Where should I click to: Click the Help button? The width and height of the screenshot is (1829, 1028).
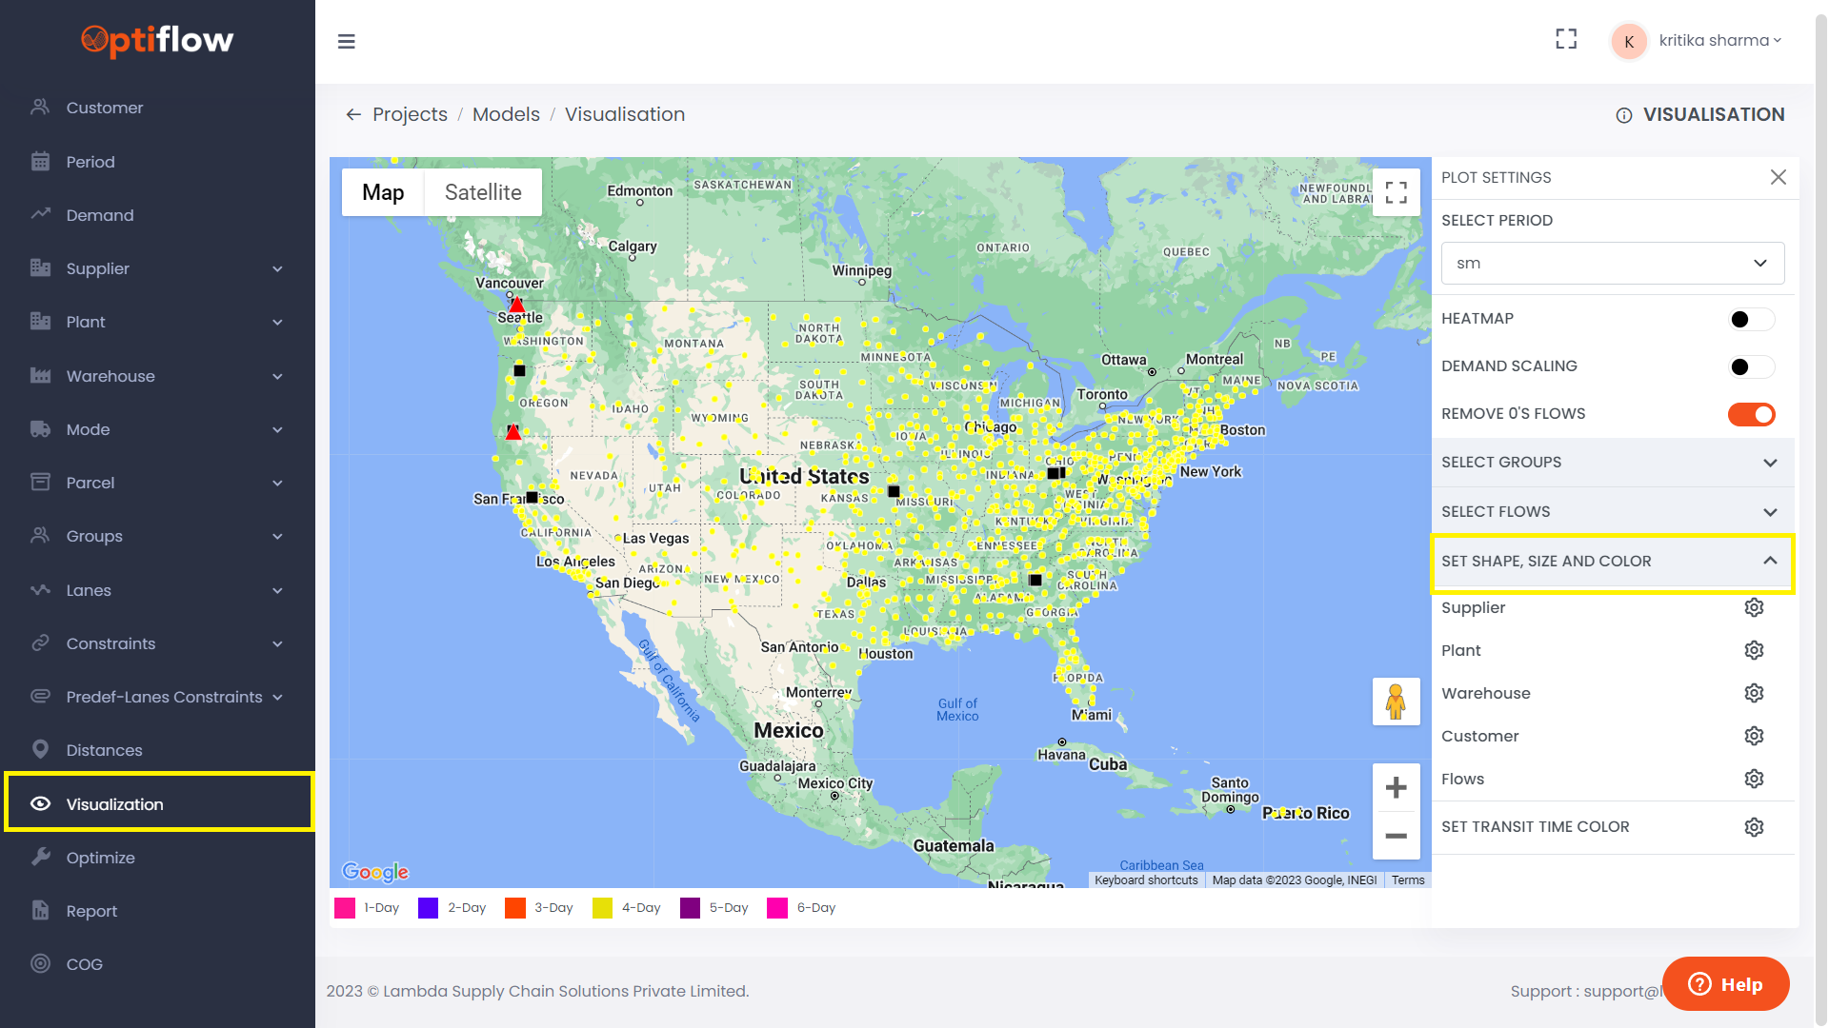[1725, 984]
